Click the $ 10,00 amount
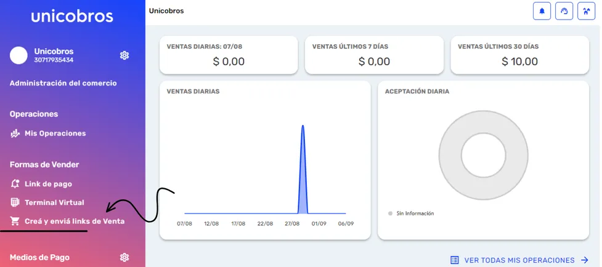Image resolution: width=602 pixels, height=267 pixels. click(519, 62)
